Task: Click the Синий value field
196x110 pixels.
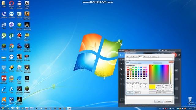Action: point(171,90)
